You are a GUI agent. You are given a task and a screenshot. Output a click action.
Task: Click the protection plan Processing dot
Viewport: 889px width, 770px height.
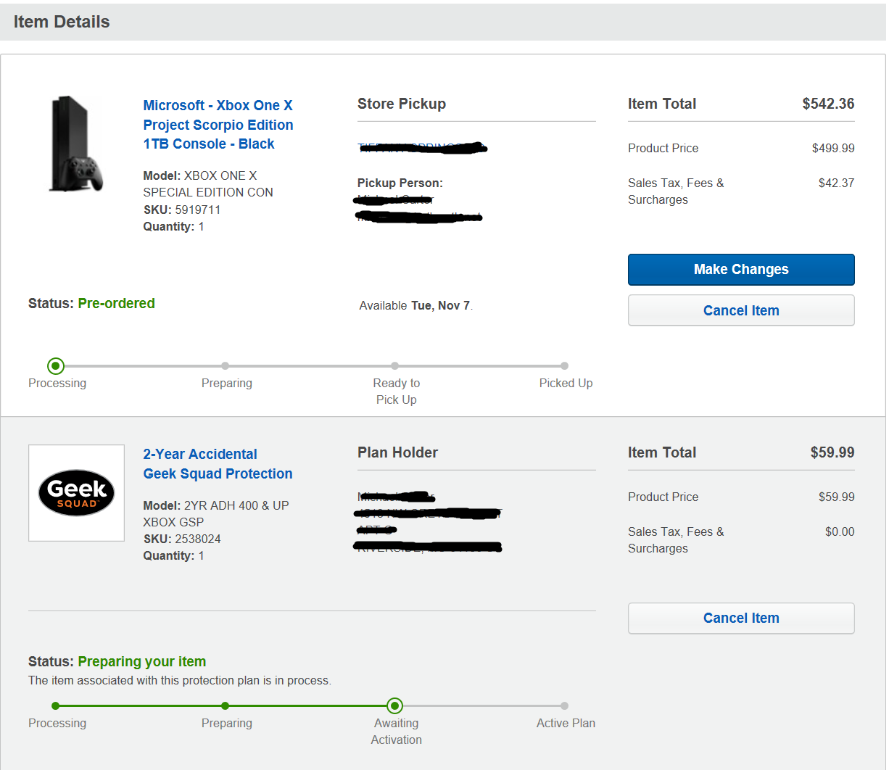56,705
